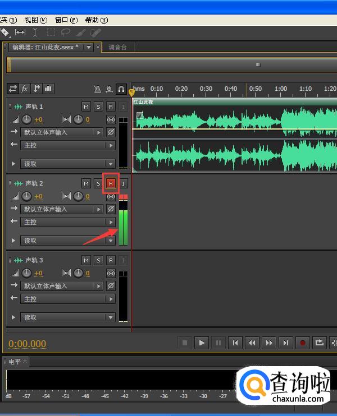The width and height of the screenshot is (337, 416).
Task: Disarm the record button on 声轨 2
Action: point(111,183)
